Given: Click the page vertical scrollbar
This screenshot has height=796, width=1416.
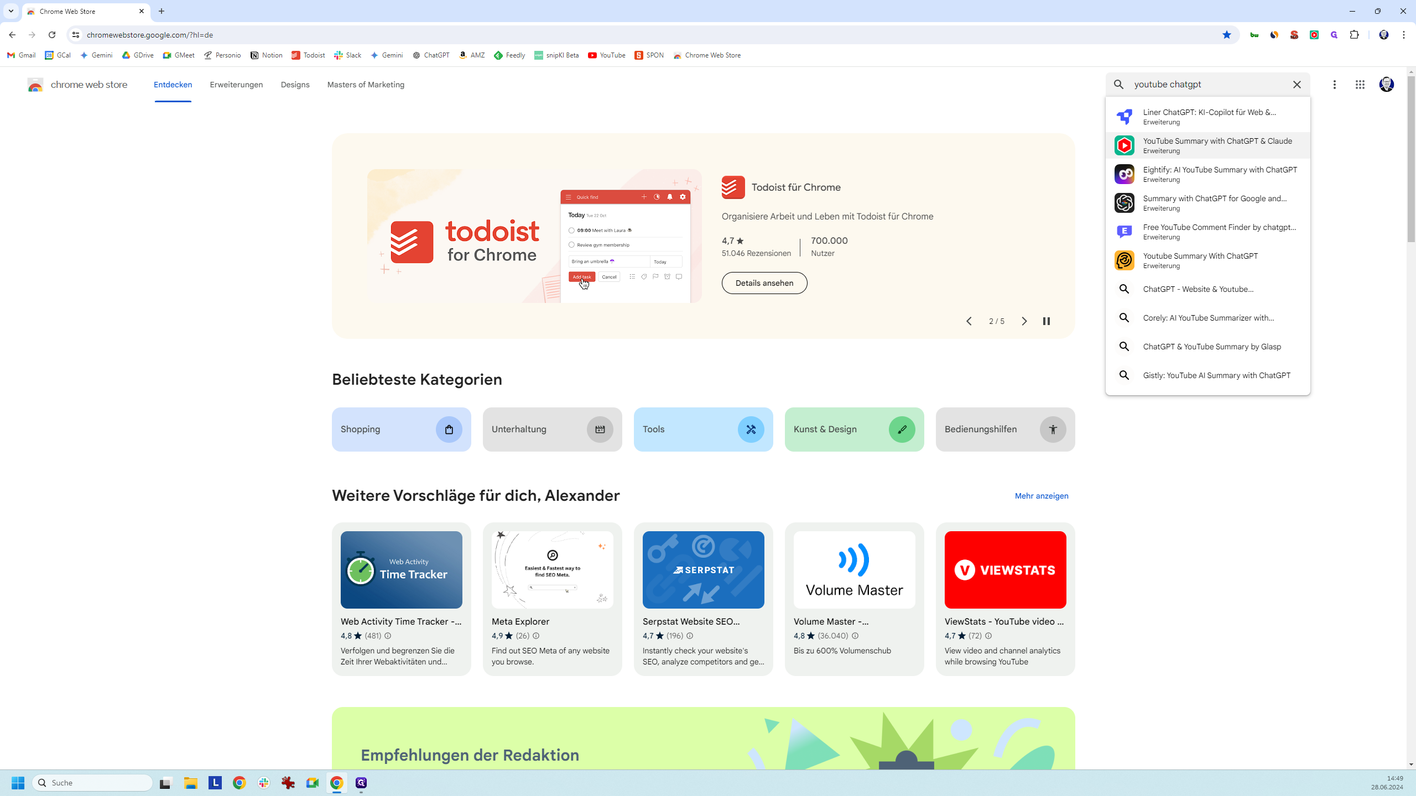Looking at the screenshot, I should (1411, 160).
